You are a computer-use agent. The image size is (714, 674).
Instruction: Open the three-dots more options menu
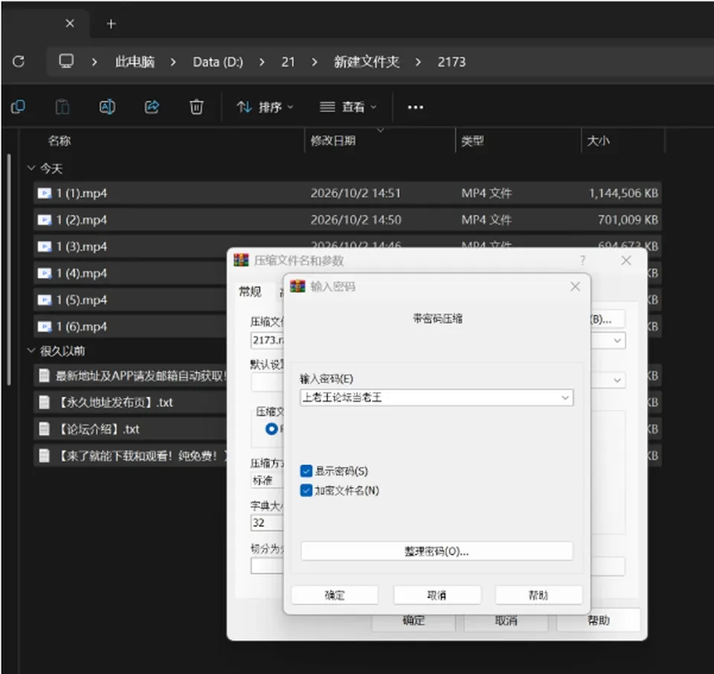click(x=415, y=107)
